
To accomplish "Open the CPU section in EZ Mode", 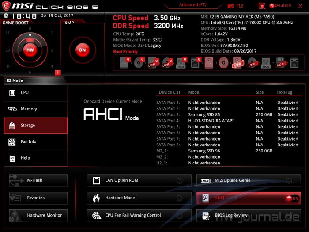I will pyautogui.click(x=36, y=93).
